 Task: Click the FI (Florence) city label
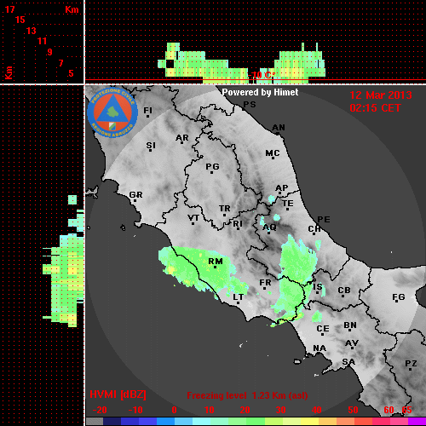pos(147,111)
